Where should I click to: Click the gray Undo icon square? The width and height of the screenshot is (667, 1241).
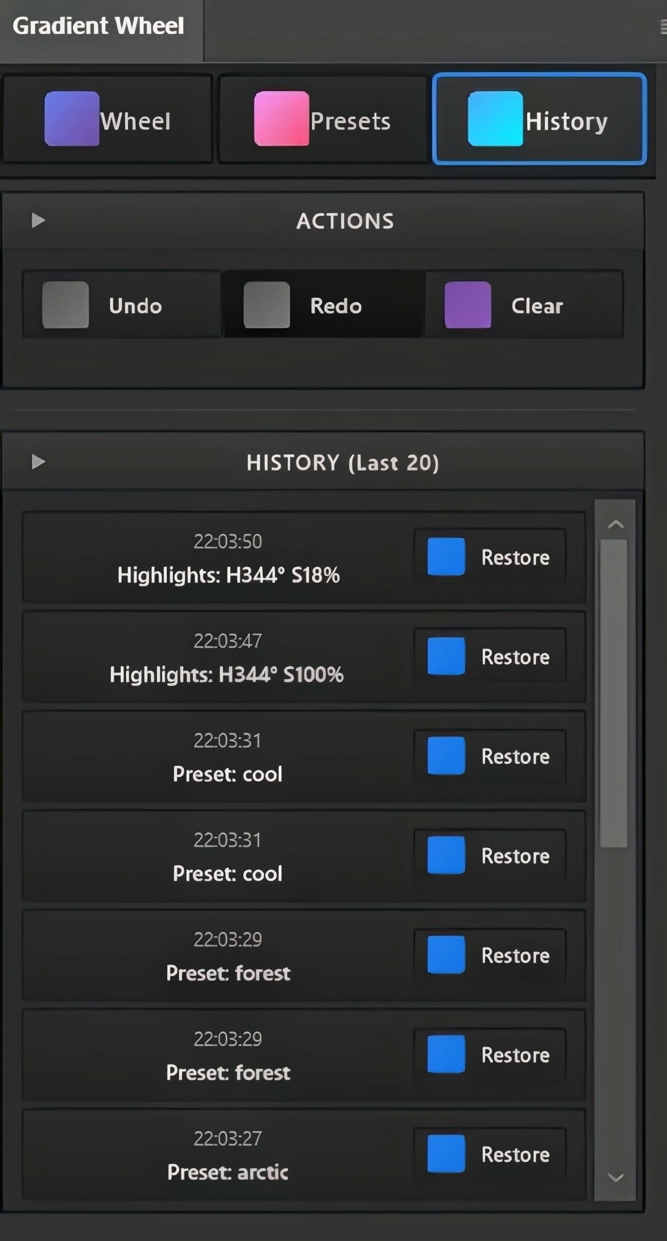(x=66, y=305)
